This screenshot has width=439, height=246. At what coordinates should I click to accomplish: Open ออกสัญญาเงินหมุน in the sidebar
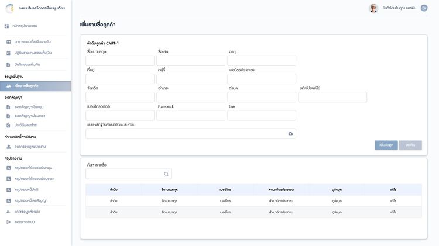click(29, 107)
